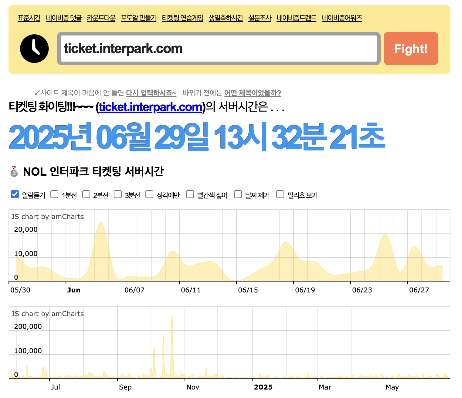Check the 밀리초 보기 option

point(280,194)
